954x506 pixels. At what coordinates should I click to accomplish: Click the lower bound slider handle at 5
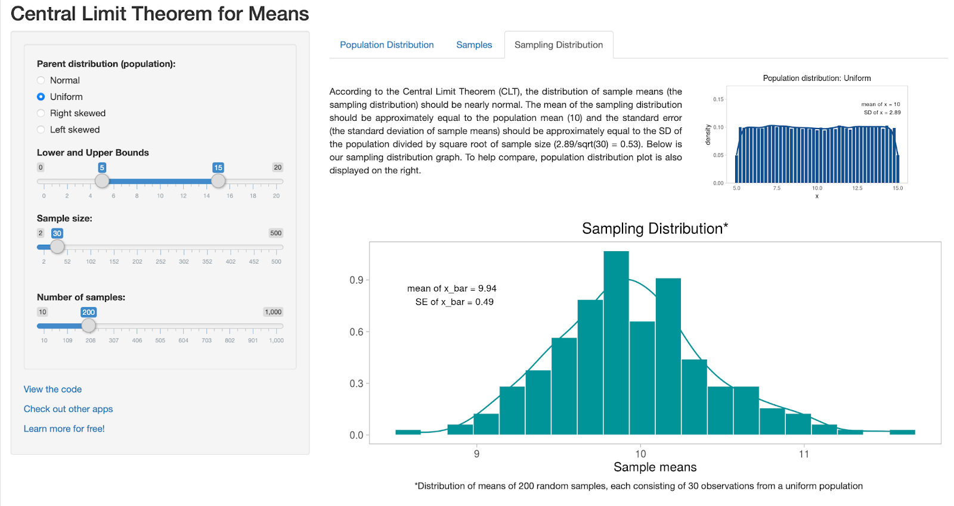point(102,181)
